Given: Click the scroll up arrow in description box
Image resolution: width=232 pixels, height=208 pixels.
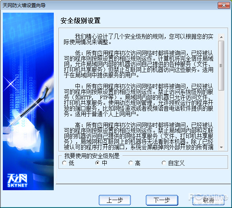Looking at the screenshot, I should [221, 37].
